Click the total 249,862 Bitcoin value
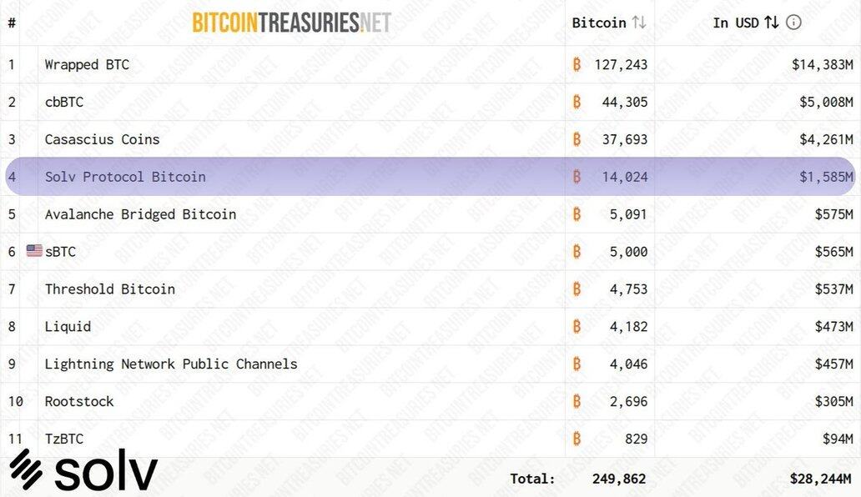 pyautogui.click(x=619, y=479)
